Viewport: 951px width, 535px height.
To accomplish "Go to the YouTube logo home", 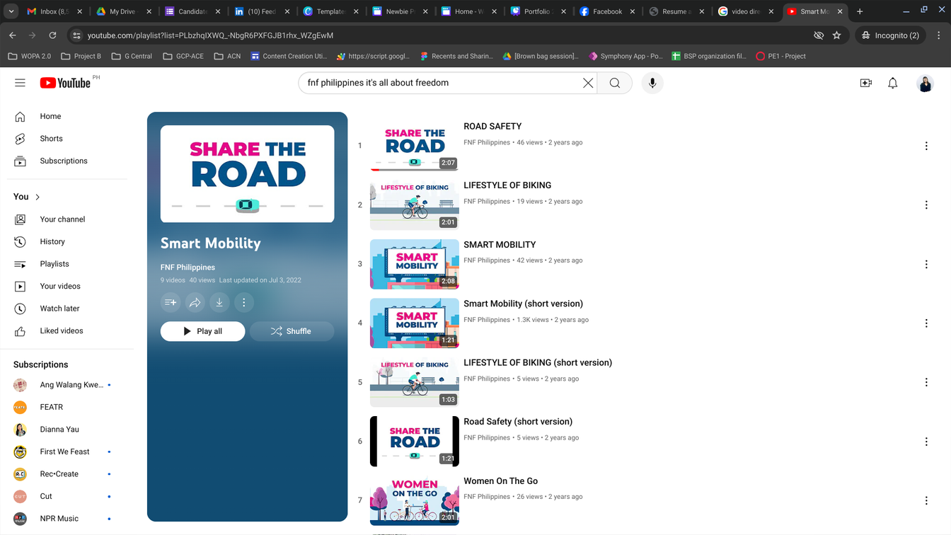I will [65, 83].
